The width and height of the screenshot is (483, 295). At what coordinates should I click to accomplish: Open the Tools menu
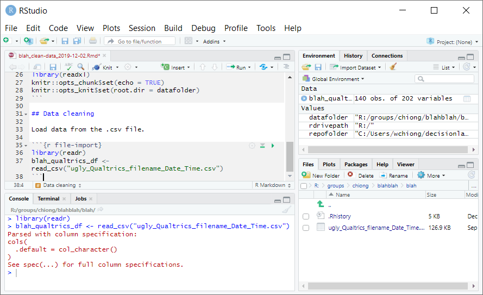coord(266,28)
